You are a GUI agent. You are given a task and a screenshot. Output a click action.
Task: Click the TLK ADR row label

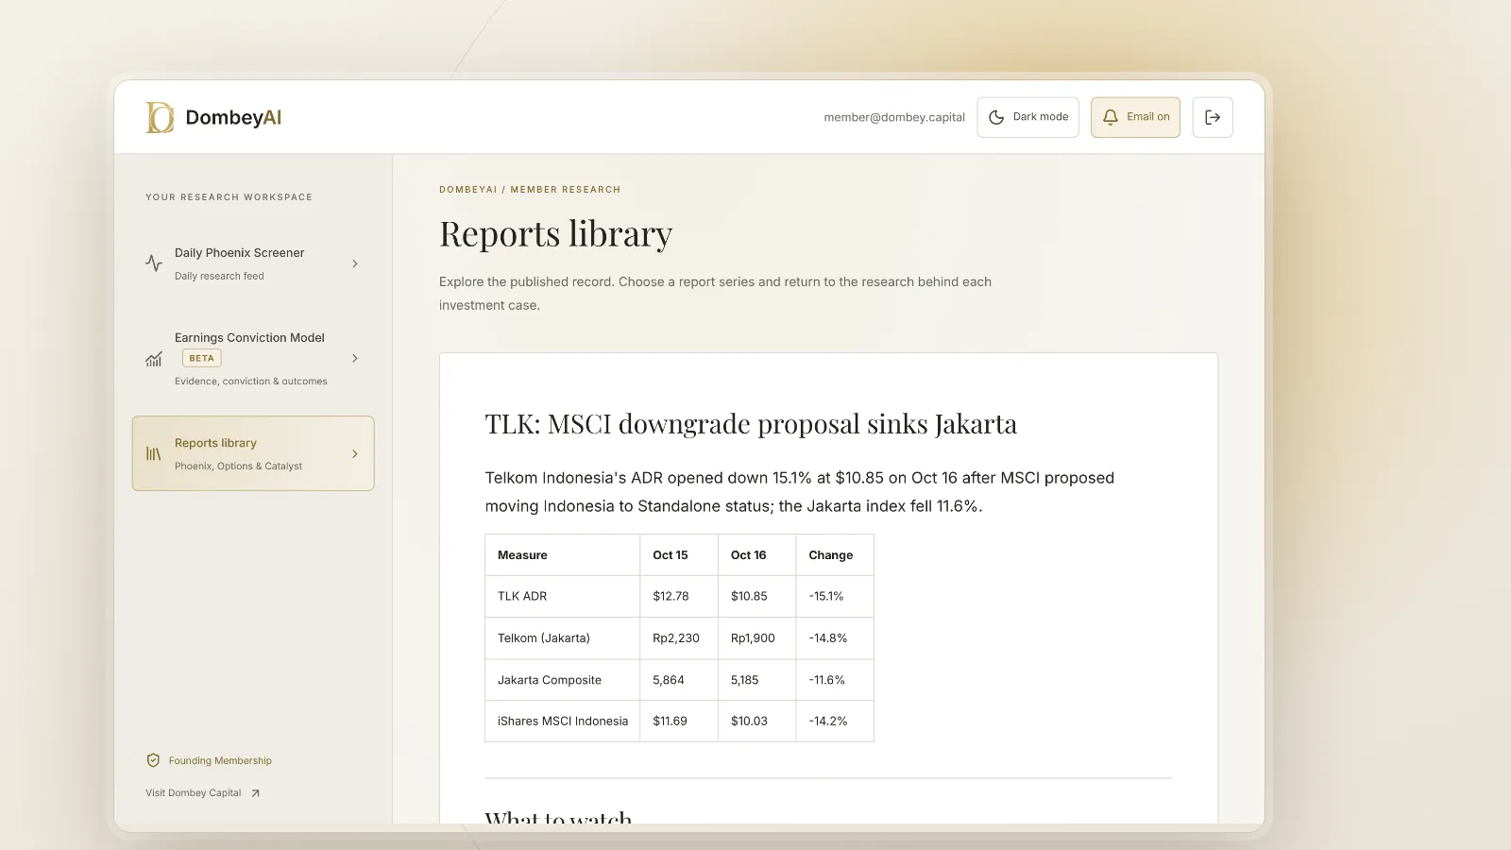pyautogui.click(x=522, y=596)
